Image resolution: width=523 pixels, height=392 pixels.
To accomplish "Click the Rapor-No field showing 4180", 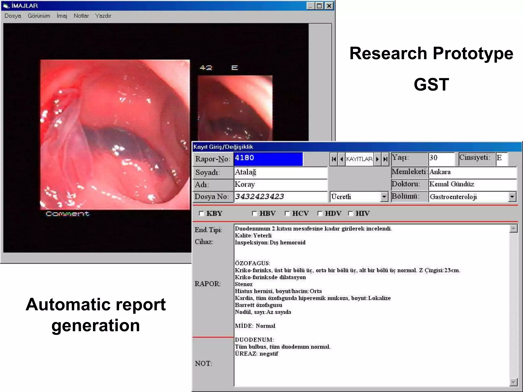I will point(268,159).
